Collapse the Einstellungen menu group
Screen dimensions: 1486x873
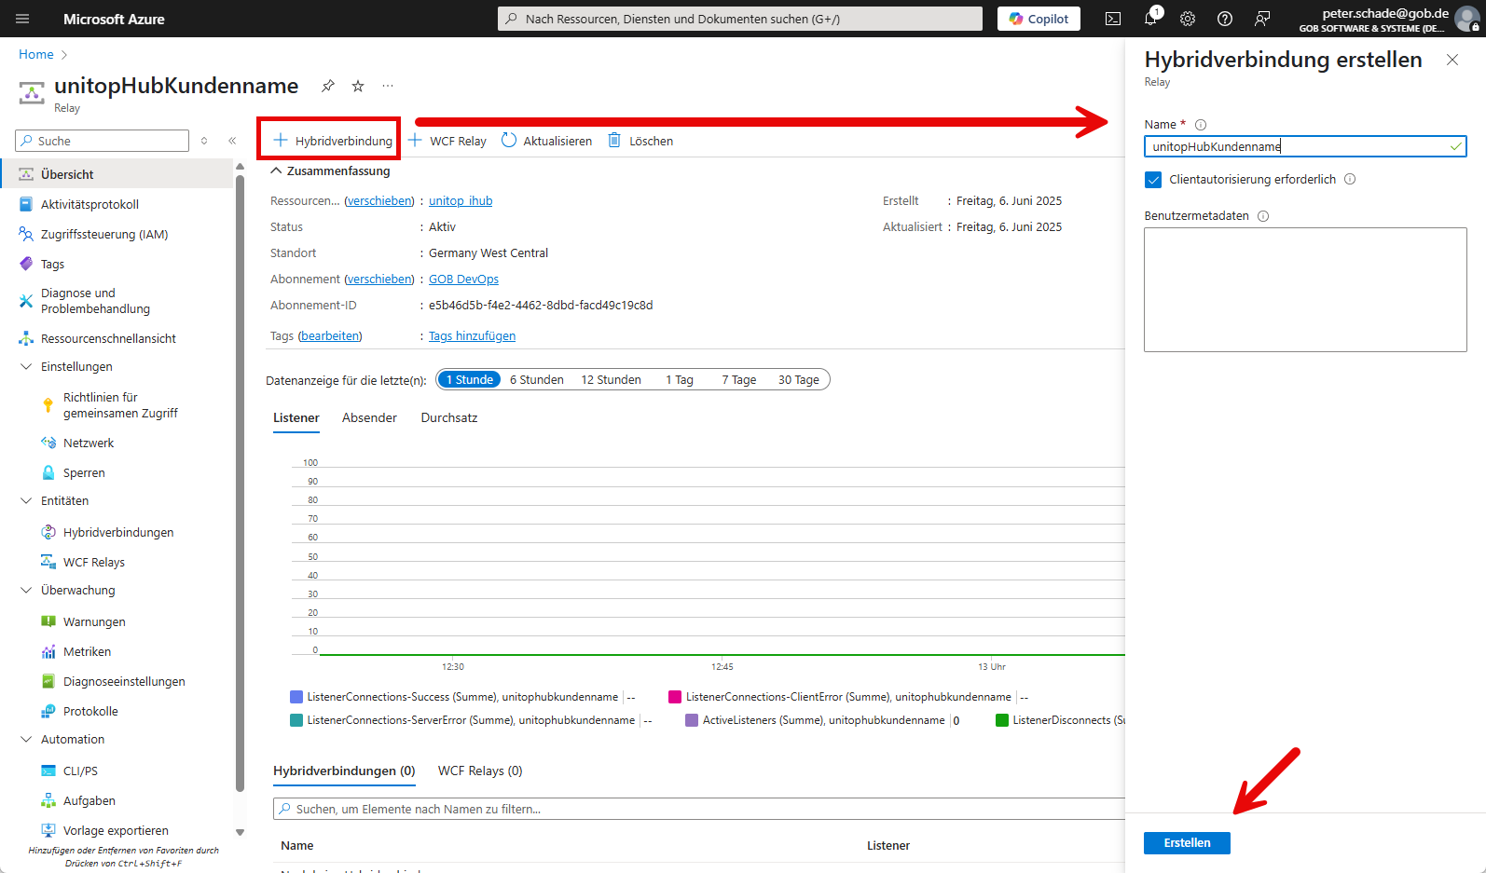(26, 367)
